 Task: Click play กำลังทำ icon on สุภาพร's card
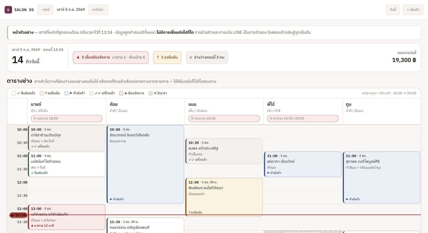tap(347, 199)
